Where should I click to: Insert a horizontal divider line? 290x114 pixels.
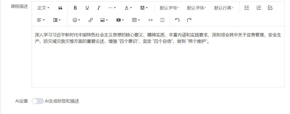tap(162, 20)
